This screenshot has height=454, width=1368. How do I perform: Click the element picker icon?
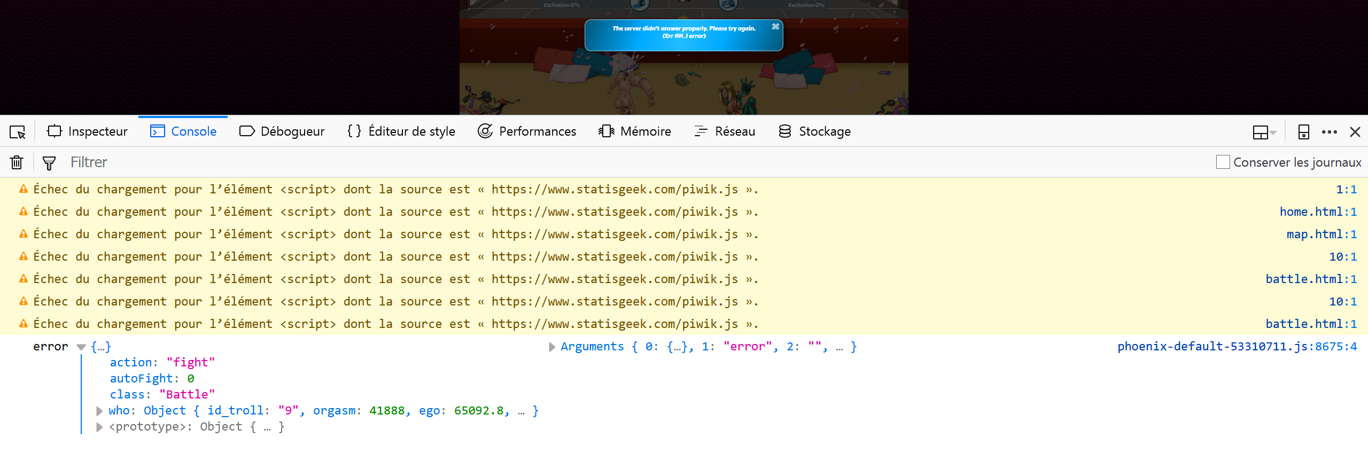coord(18,132)
